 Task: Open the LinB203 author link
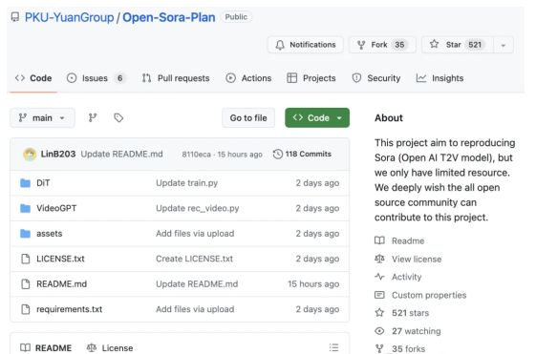pyautogui.click(x=58, y=155)
